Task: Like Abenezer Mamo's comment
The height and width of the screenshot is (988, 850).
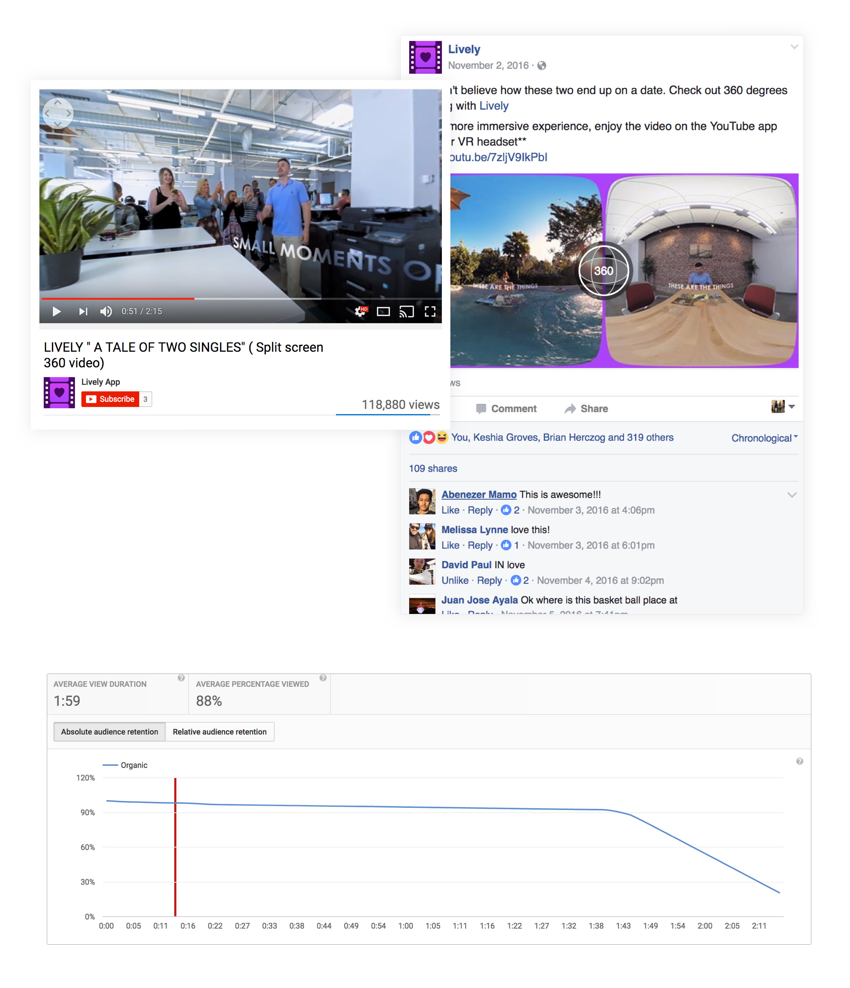Action: (450, 510)
